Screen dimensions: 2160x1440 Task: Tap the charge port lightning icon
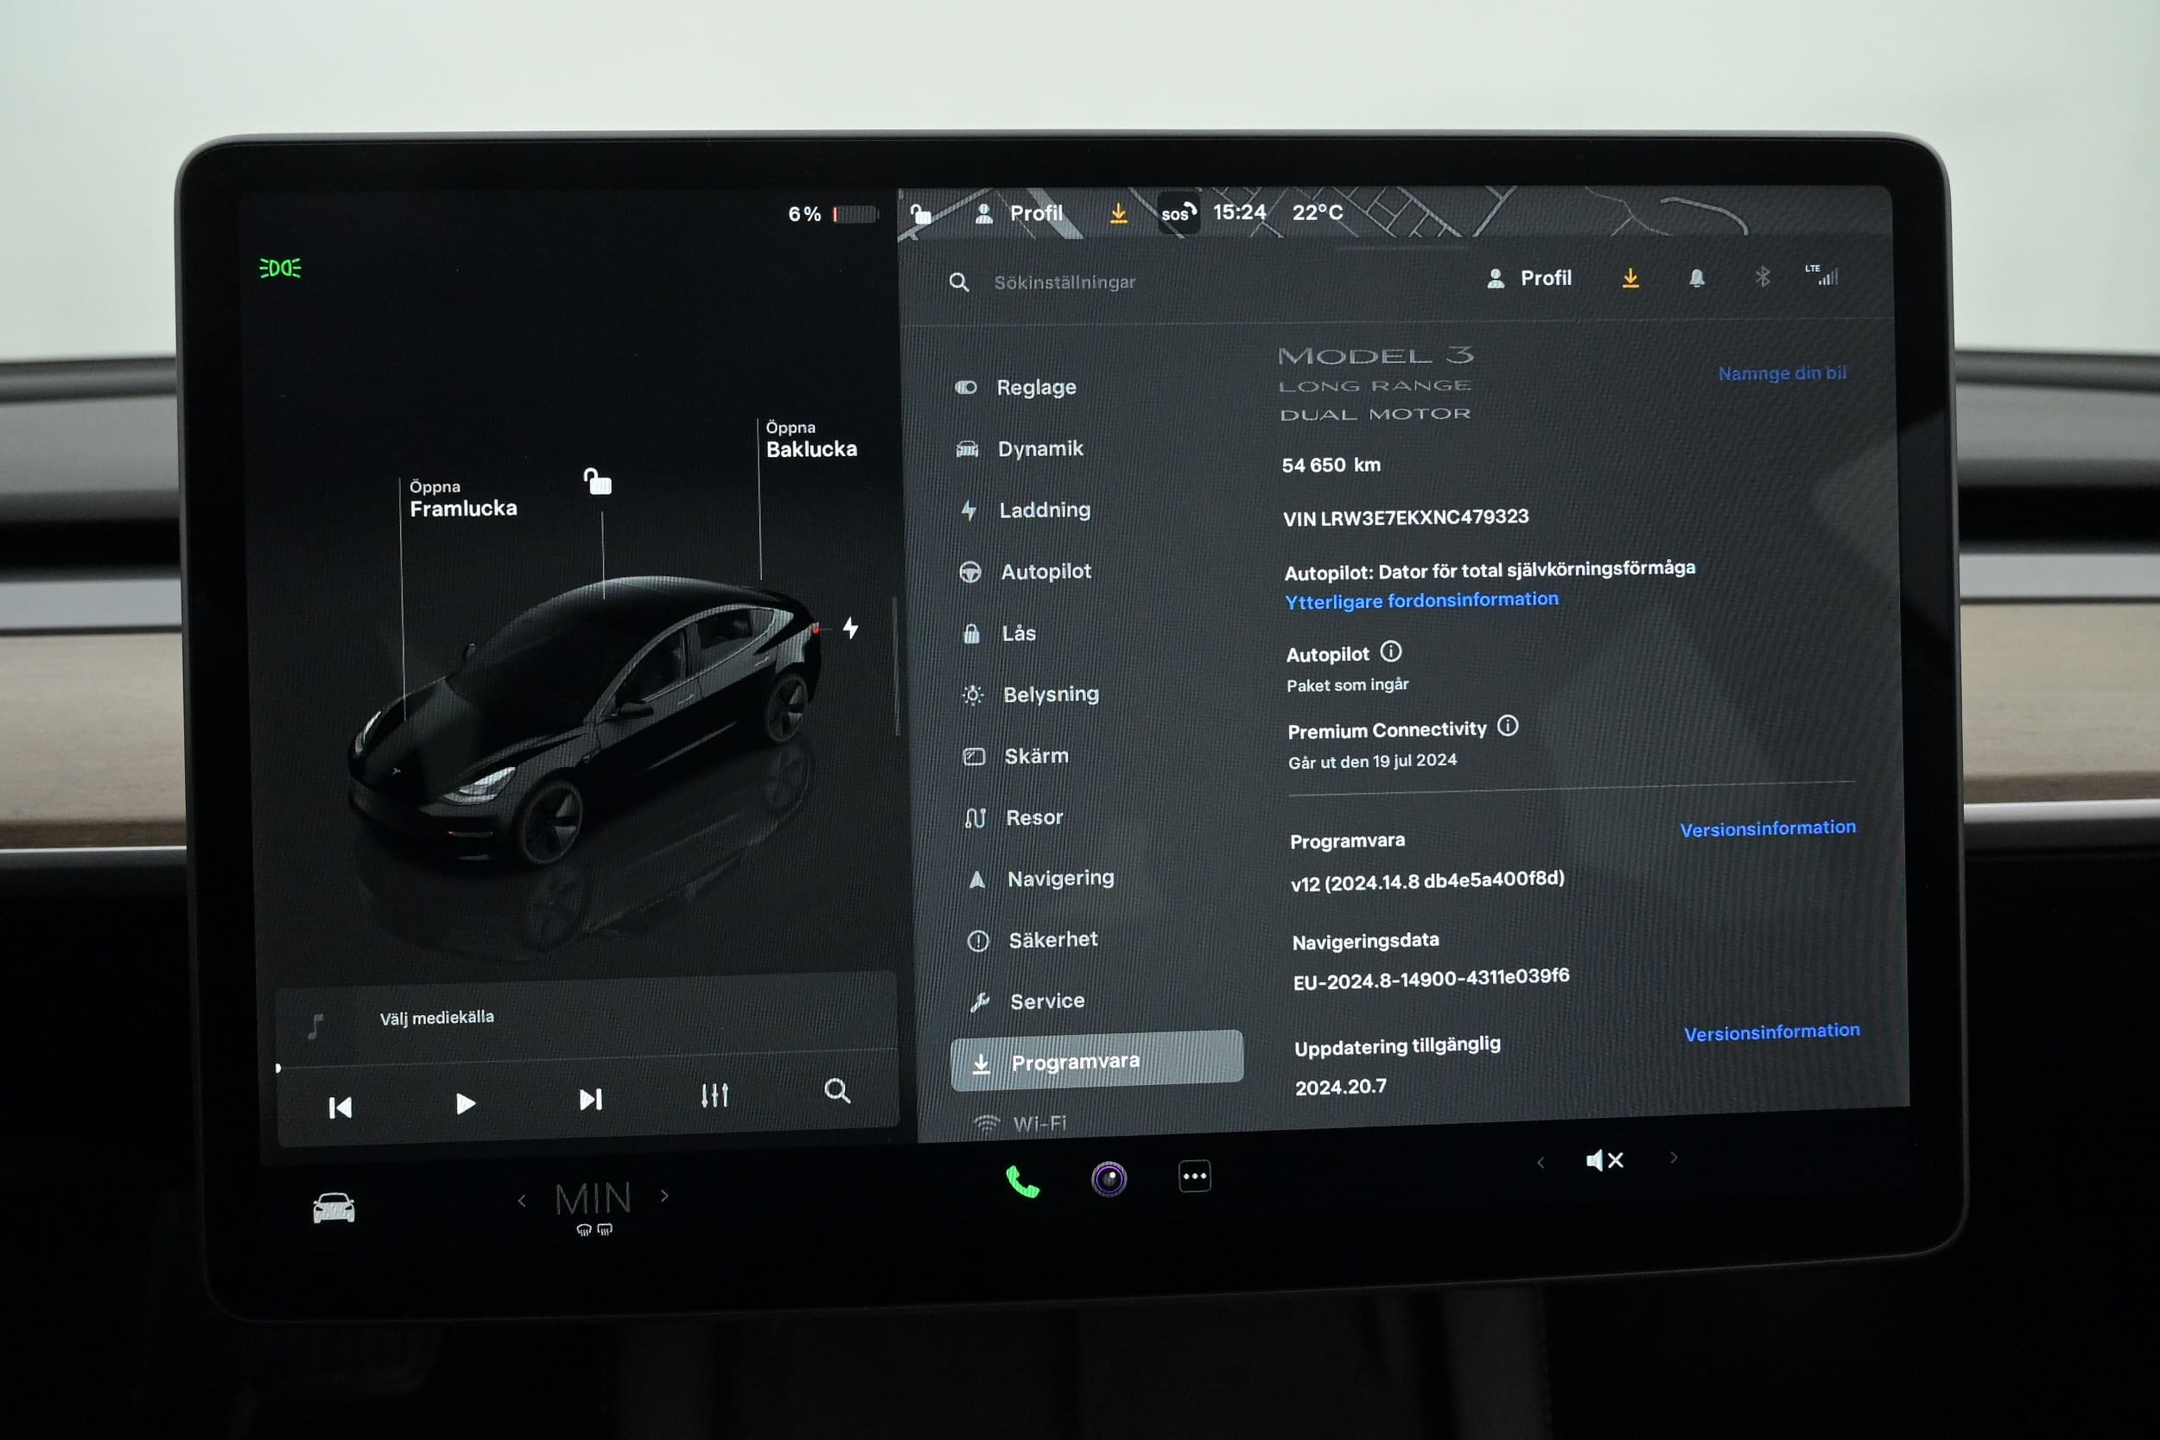pos(850,628)
